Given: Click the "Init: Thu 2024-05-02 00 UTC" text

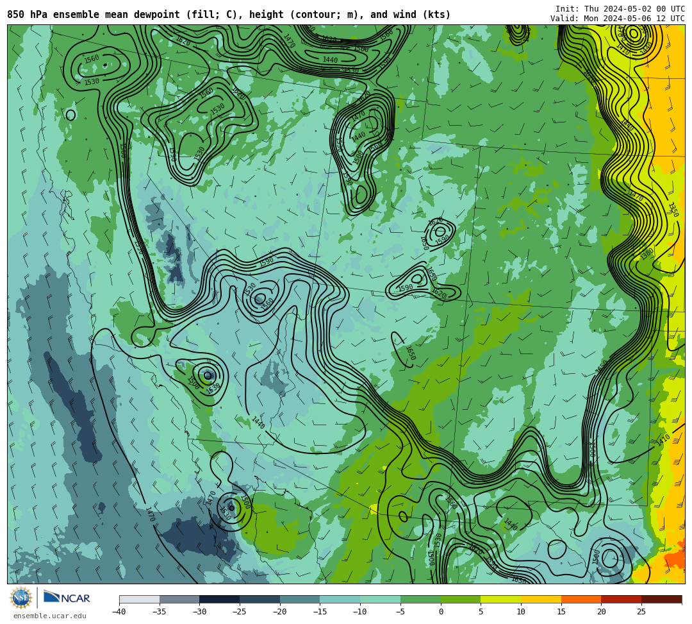Looking at the screenshot, I should 620,9.
